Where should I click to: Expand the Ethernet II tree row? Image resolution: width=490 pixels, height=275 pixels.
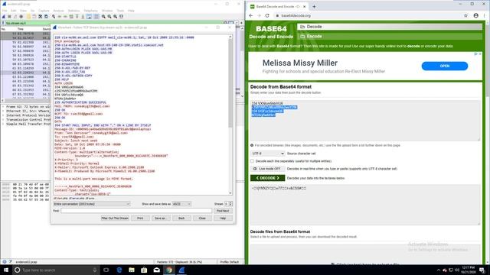[x=3, y=111]
